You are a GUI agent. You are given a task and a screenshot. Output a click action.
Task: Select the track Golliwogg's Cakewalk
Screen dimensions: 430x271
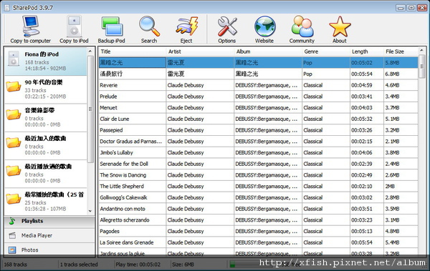(x=132, y=197)
